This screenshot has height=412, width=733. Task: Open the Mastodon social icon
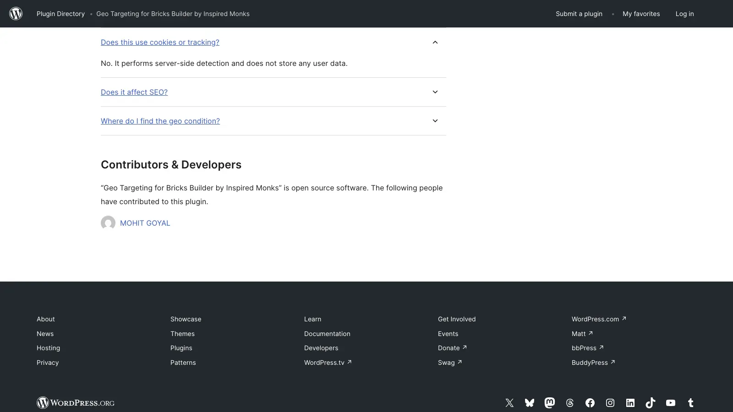(550, 403)
